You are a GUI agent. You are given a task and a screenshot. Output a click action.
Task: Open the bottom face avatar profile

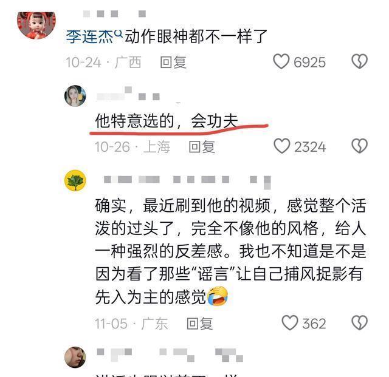click(75, 357)
